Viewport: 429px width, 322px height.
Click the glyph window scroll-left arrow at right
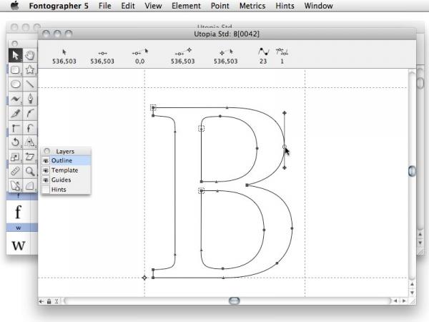pos(395,301)
